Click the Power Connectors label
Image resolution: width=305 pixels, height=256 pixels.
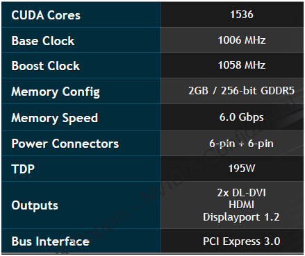click(65, 144)
